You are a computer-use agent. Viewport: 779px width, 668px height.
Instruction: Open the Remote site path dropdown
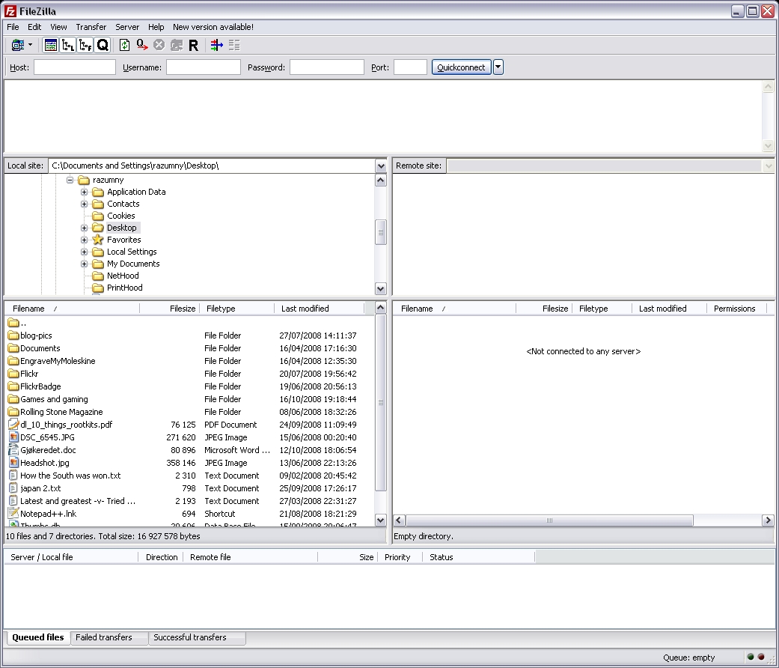(x=768, y=166)
